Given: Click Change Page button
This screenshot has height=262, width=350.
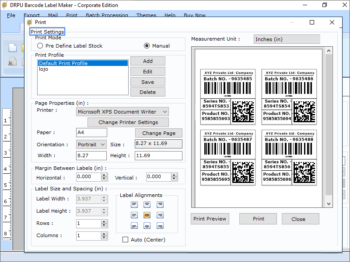Looking at the screenshot, I should [x=159, y=133].
